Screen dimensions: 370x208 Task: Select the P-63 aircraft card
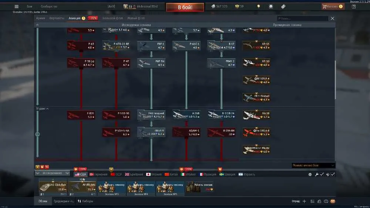coord(81,45)
